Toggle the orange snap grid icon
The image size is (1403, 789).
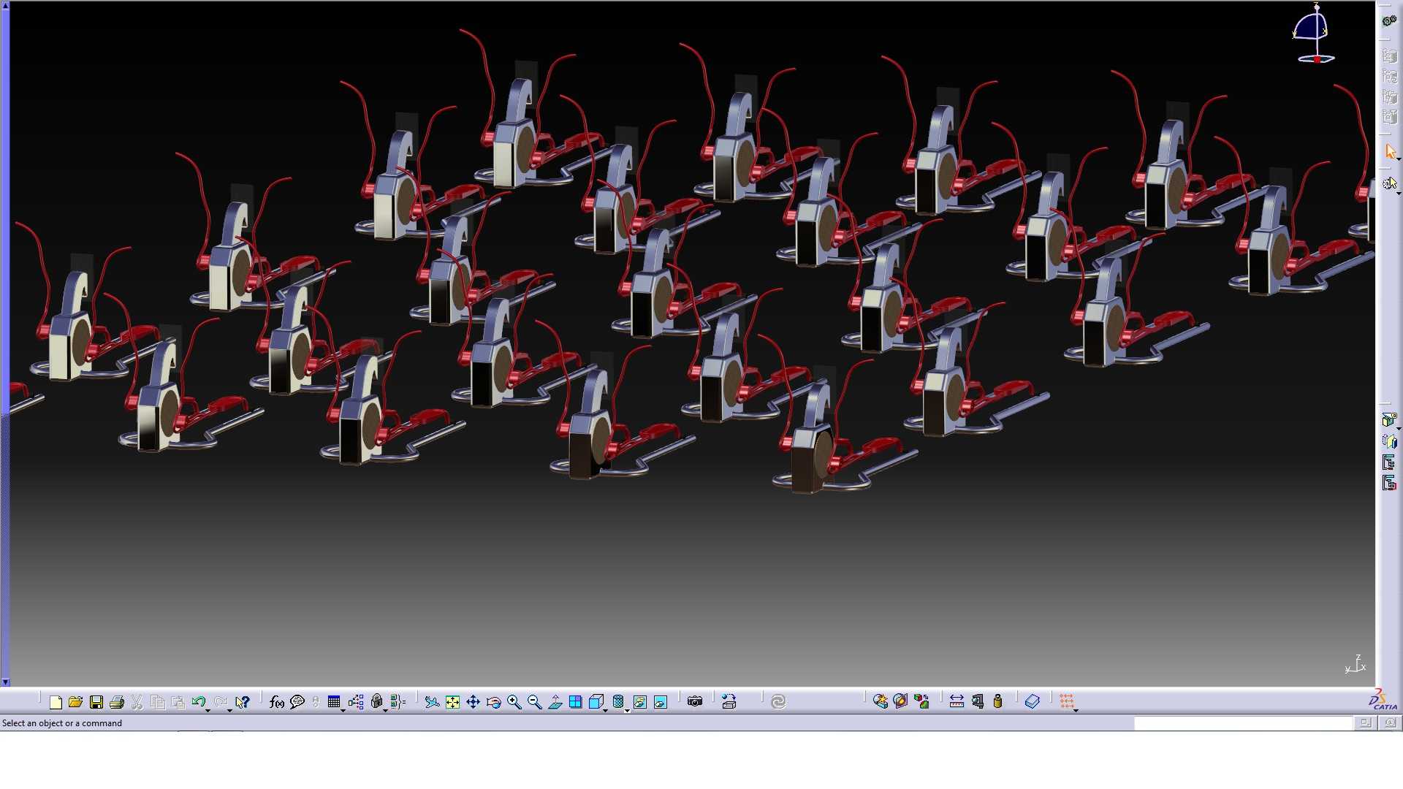tap(1066, 701)
